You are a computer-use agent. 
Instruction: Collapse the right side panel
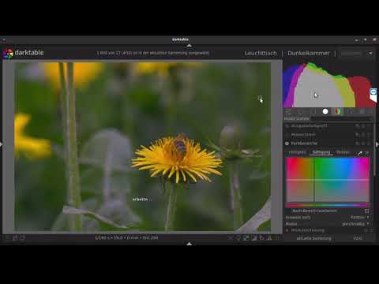(x=377, y=144)
